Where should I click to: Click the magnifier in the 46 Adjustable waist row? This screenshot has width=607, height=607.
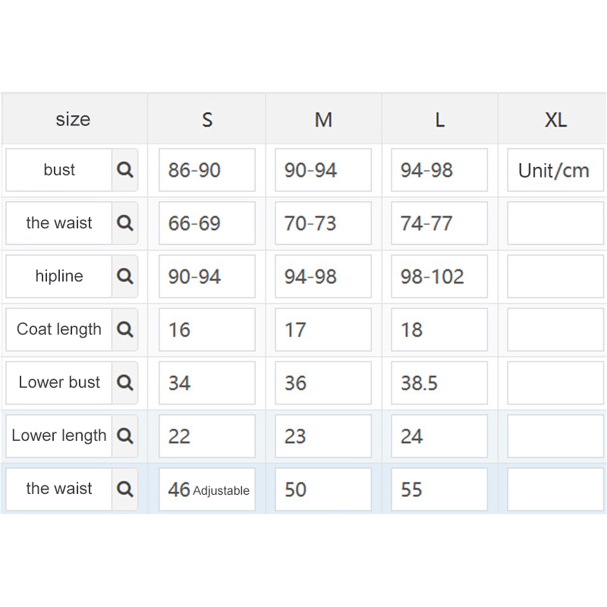tap(125, 489)
